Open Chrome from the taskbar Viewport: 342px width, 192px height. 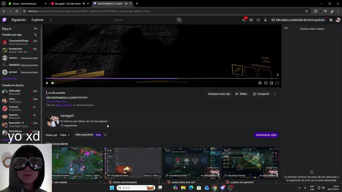(x=215, y=188)
